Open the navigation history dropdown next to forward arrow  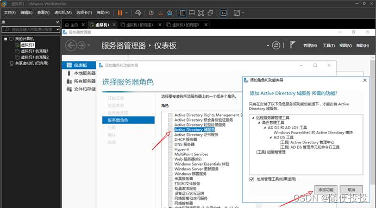[x=89, y=45]
